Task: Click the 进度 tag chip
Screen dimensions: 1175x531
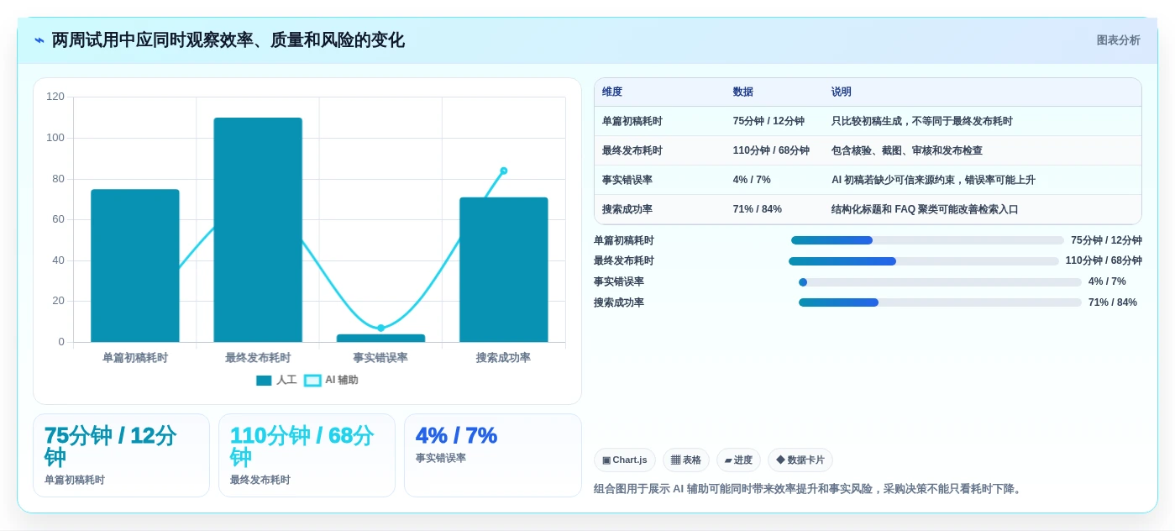Action: pyautogui.click(x=738, y=460)
